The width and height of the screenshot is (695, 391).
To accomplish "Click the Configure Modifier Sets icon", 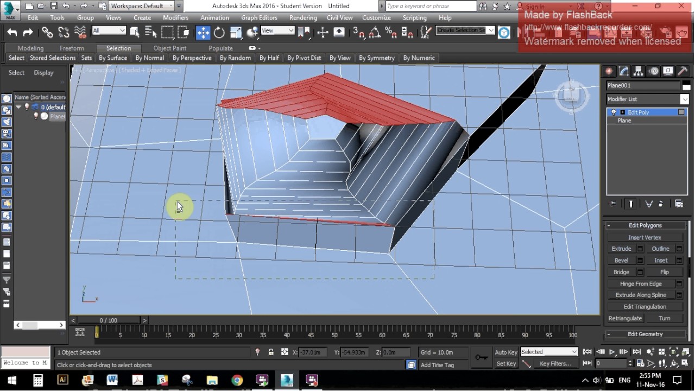I will coord(679,204).
